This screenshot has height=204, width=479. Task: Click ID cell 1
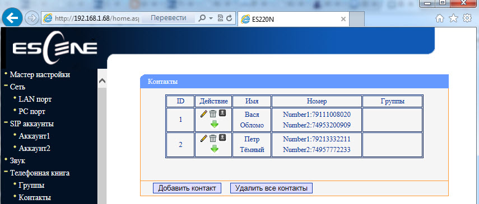pos(180,120)
